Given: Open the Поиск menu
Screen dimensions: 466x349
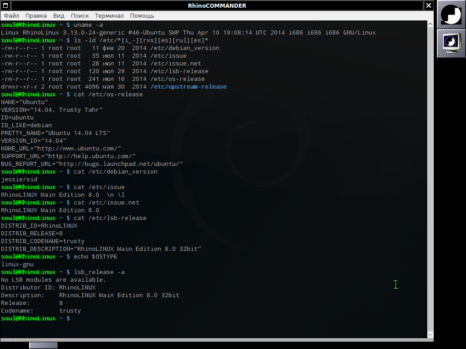Looking at the screenshot, I should 80,16.
